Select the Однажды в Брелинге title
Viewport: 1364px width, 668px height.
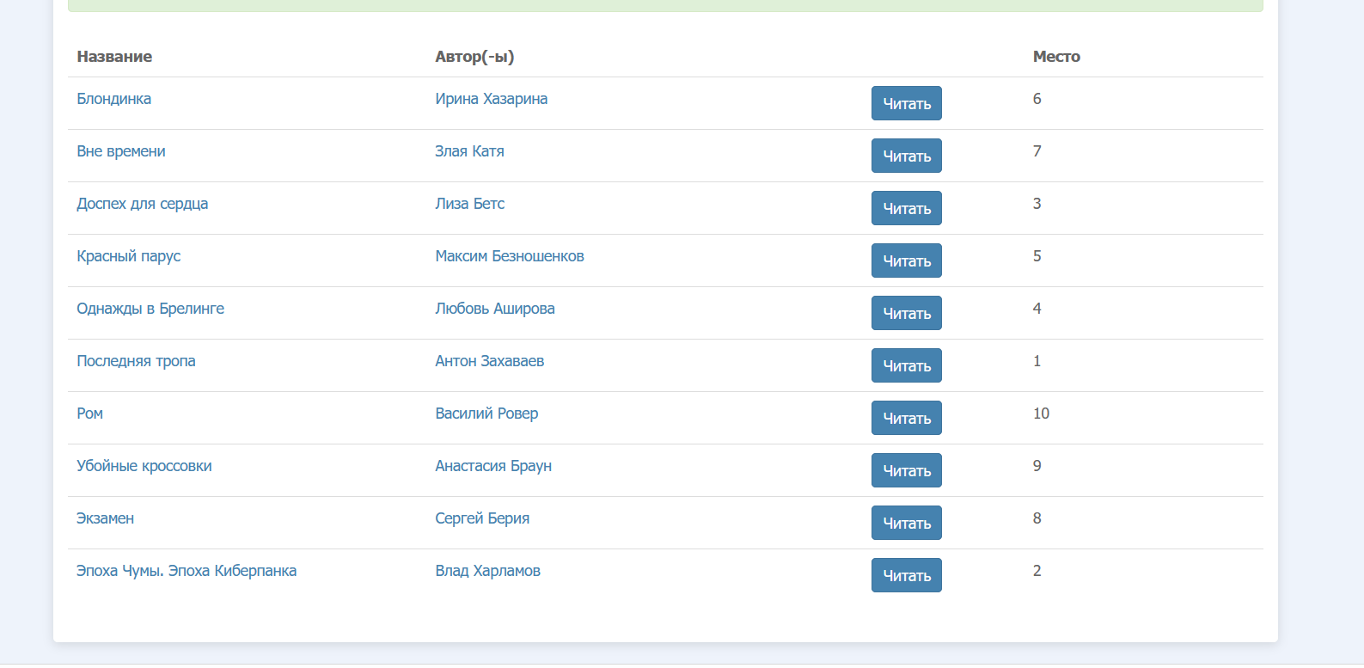(150, 309)
